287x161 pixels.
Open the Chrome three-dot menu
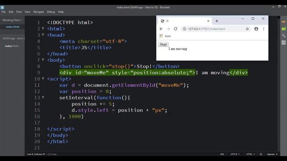pos(264,29)
